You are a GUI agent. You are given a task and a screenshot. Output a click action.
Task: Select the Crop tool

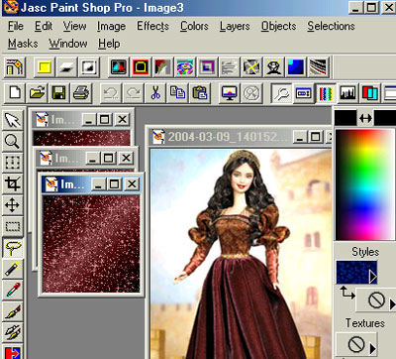(12, 183)
